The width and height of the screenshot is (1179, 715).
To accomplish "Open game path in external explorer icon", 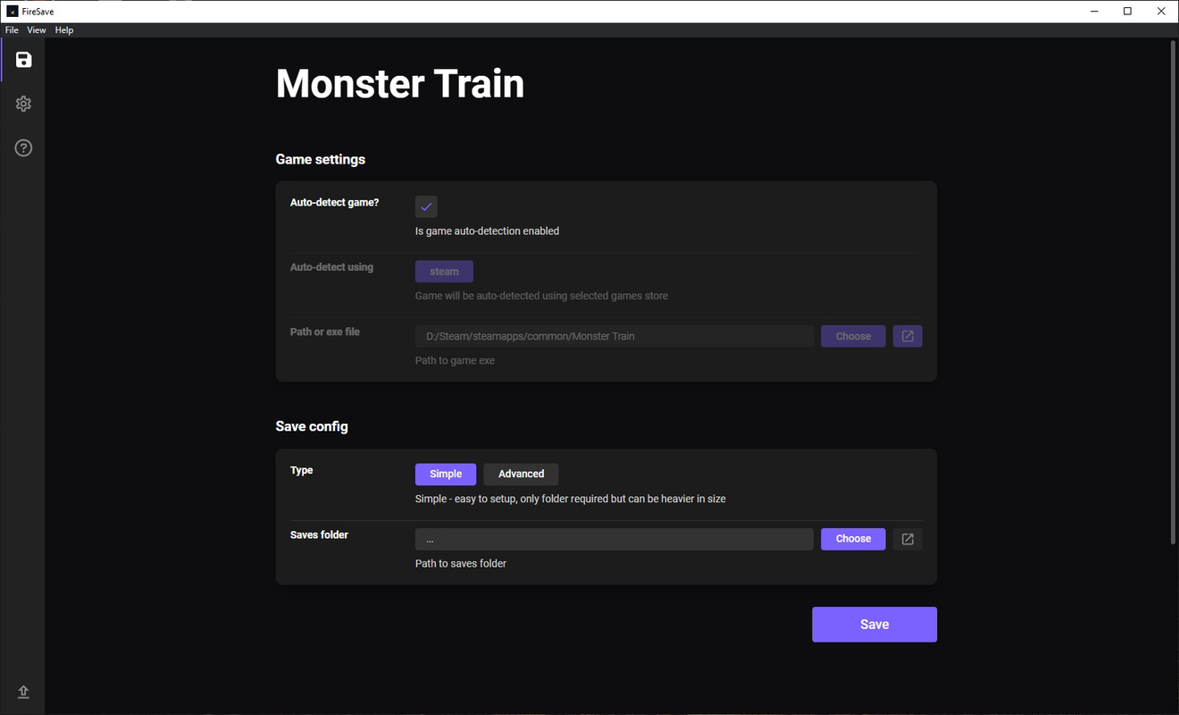I will pos(907,336).
